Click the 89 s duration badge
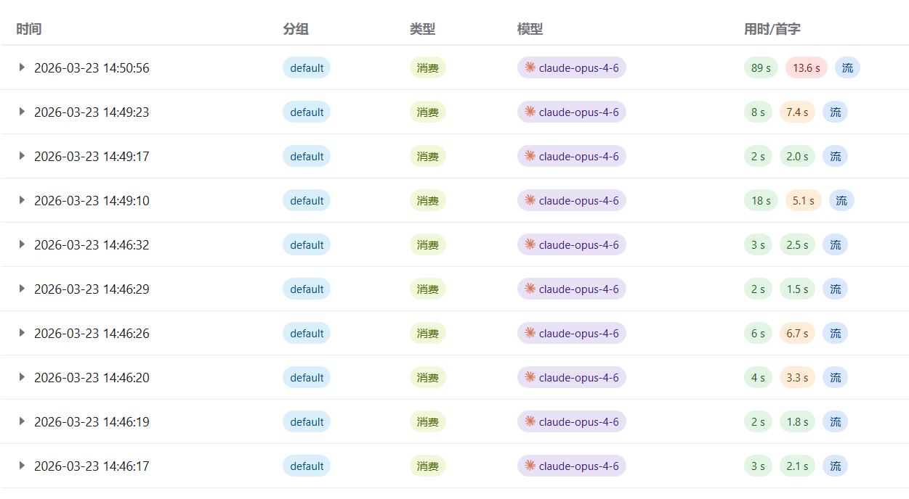909x499 pixels. click(x=761, y=67)
